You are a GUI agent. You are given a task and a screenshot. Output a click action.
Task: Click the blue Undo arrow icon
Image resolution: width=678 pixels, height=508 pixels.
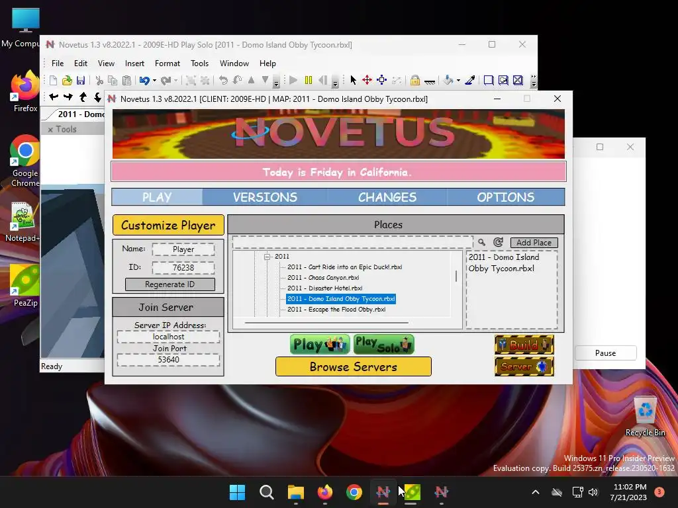click(144, 80)
